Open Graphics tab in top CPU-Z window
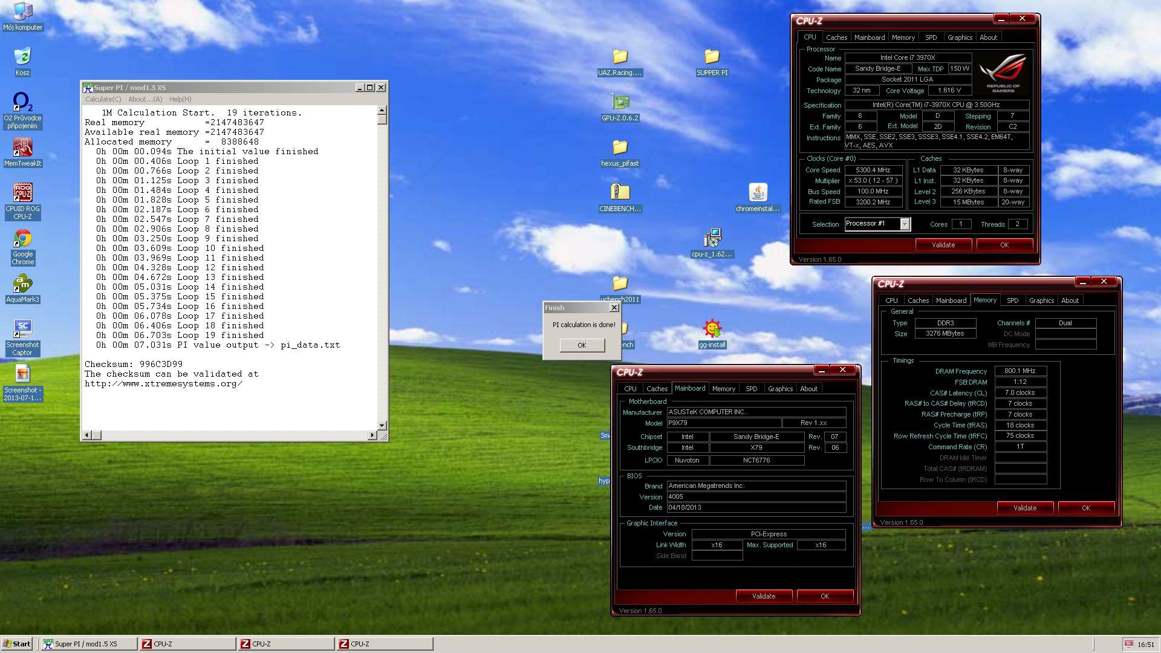This screenshot has height=653, width=1161. coord(960,37)
